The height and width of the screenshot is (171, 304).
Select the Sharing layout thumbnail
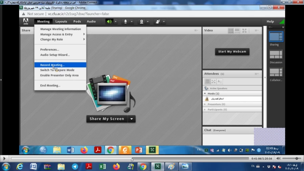276,36
